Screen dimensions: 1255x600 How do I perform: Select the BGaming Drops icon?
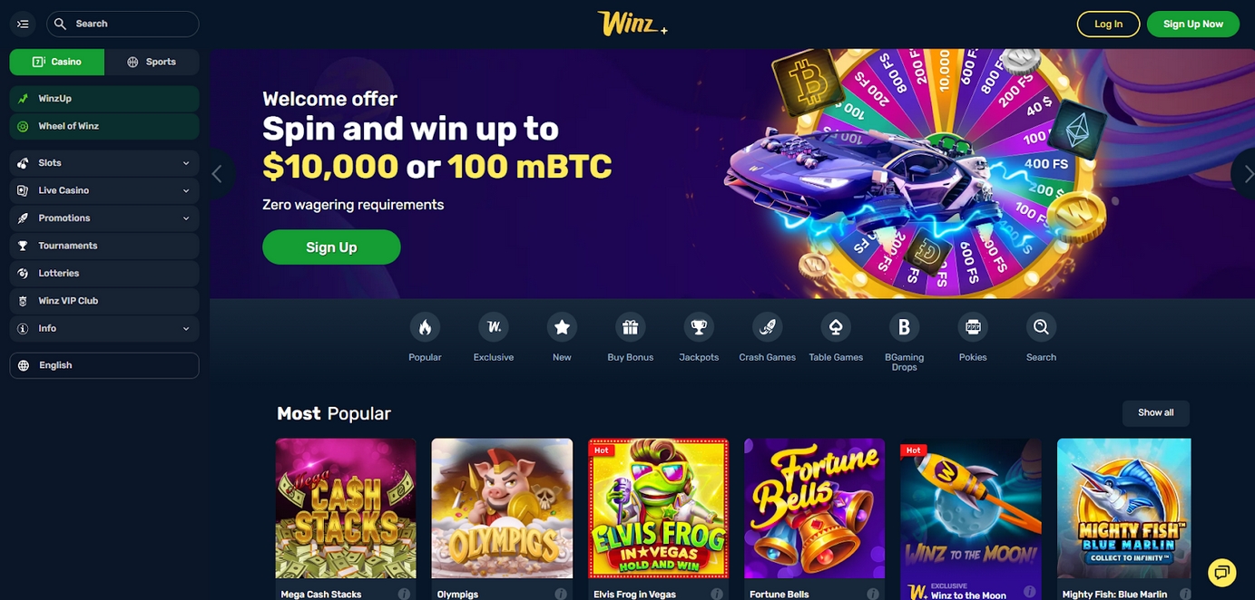coord(904,327)
